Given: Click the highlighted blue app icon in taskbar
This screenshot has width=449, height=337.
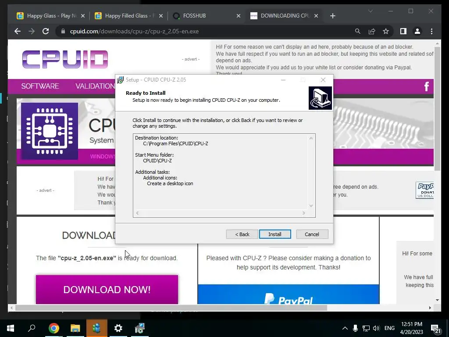Looking at the screenshot, I should click(x=97, y=328).
